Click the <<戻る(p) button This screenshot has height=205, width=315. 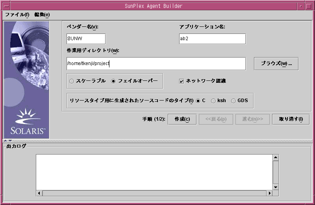pos(216,119)
